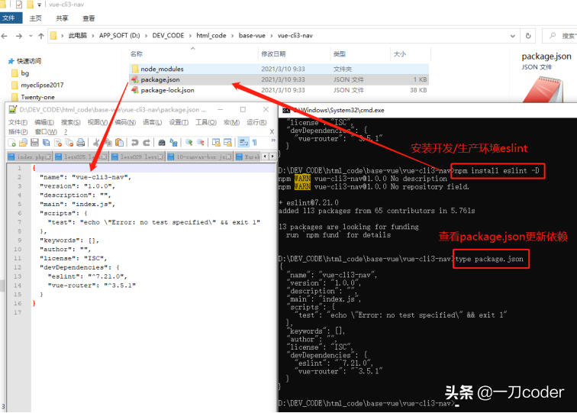The image size is (577, 413).
Task: Open Find with the binoculars icon
Action: pos(162,143)
